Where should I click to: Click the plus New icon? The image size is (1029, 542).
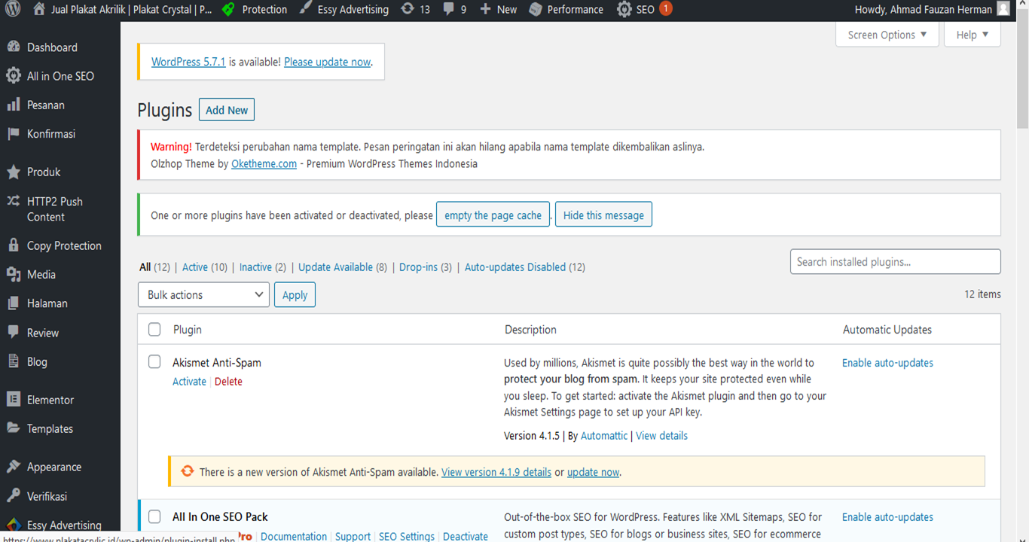click(x=485, y=9)
